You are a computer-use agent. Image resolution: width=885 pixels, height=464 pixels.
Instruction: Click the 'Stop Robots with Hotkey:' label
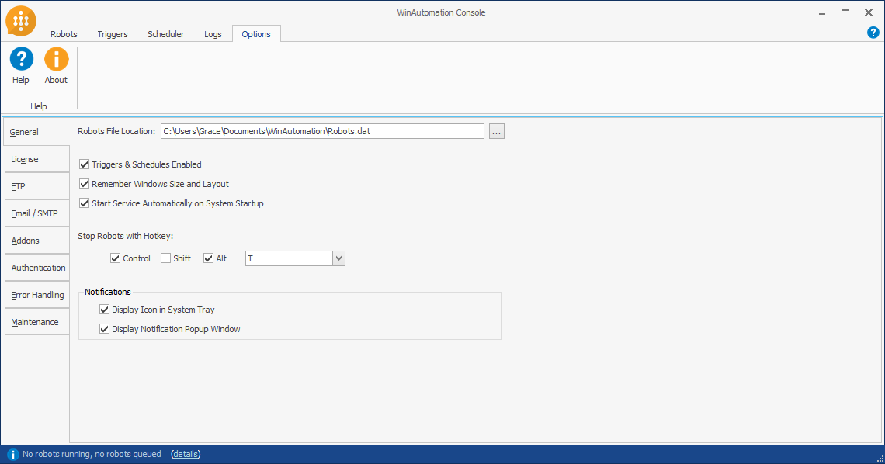point(125,236)
